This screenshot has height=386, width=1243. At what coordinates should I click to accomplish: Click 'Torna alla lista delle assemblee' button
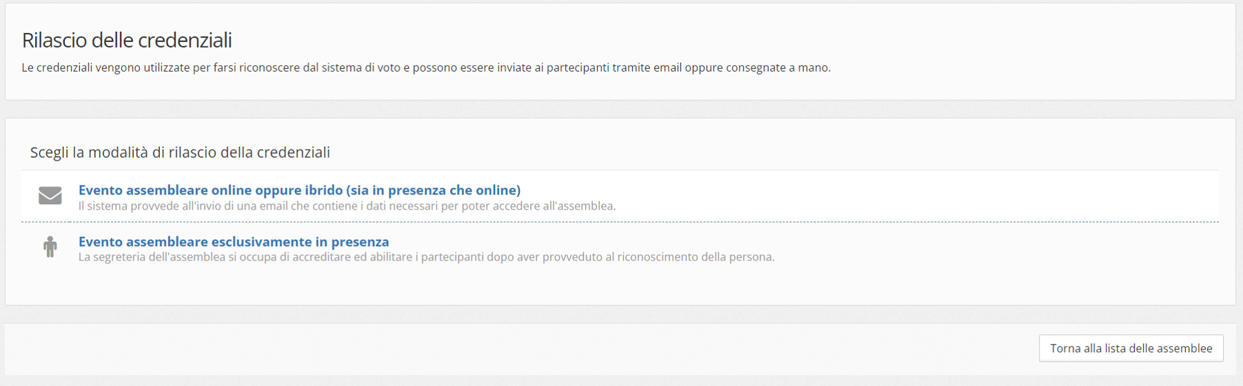(1131, 348)
